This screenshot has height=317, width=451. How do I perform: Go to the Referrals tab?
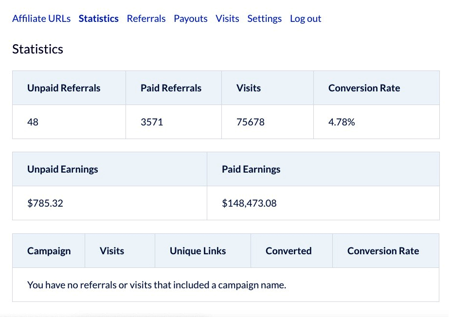pos(146,18)
